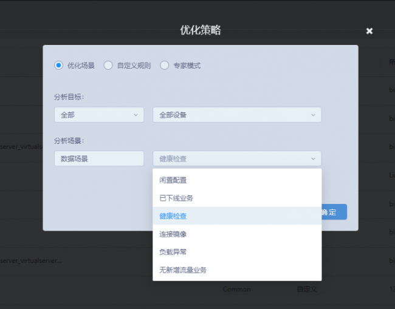Click the 数据场景 input field
This screenshot has height=309, width=395.
tap(98, 158)
